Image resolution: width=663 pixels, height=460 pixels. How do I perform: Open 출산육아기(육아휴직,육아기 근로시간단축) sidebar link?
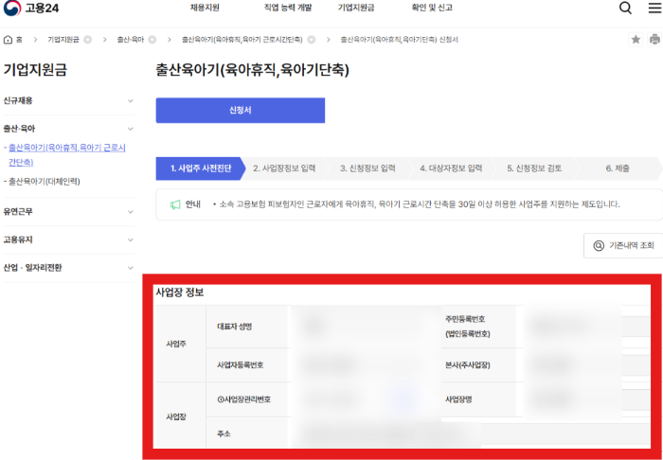click(67, 155)
